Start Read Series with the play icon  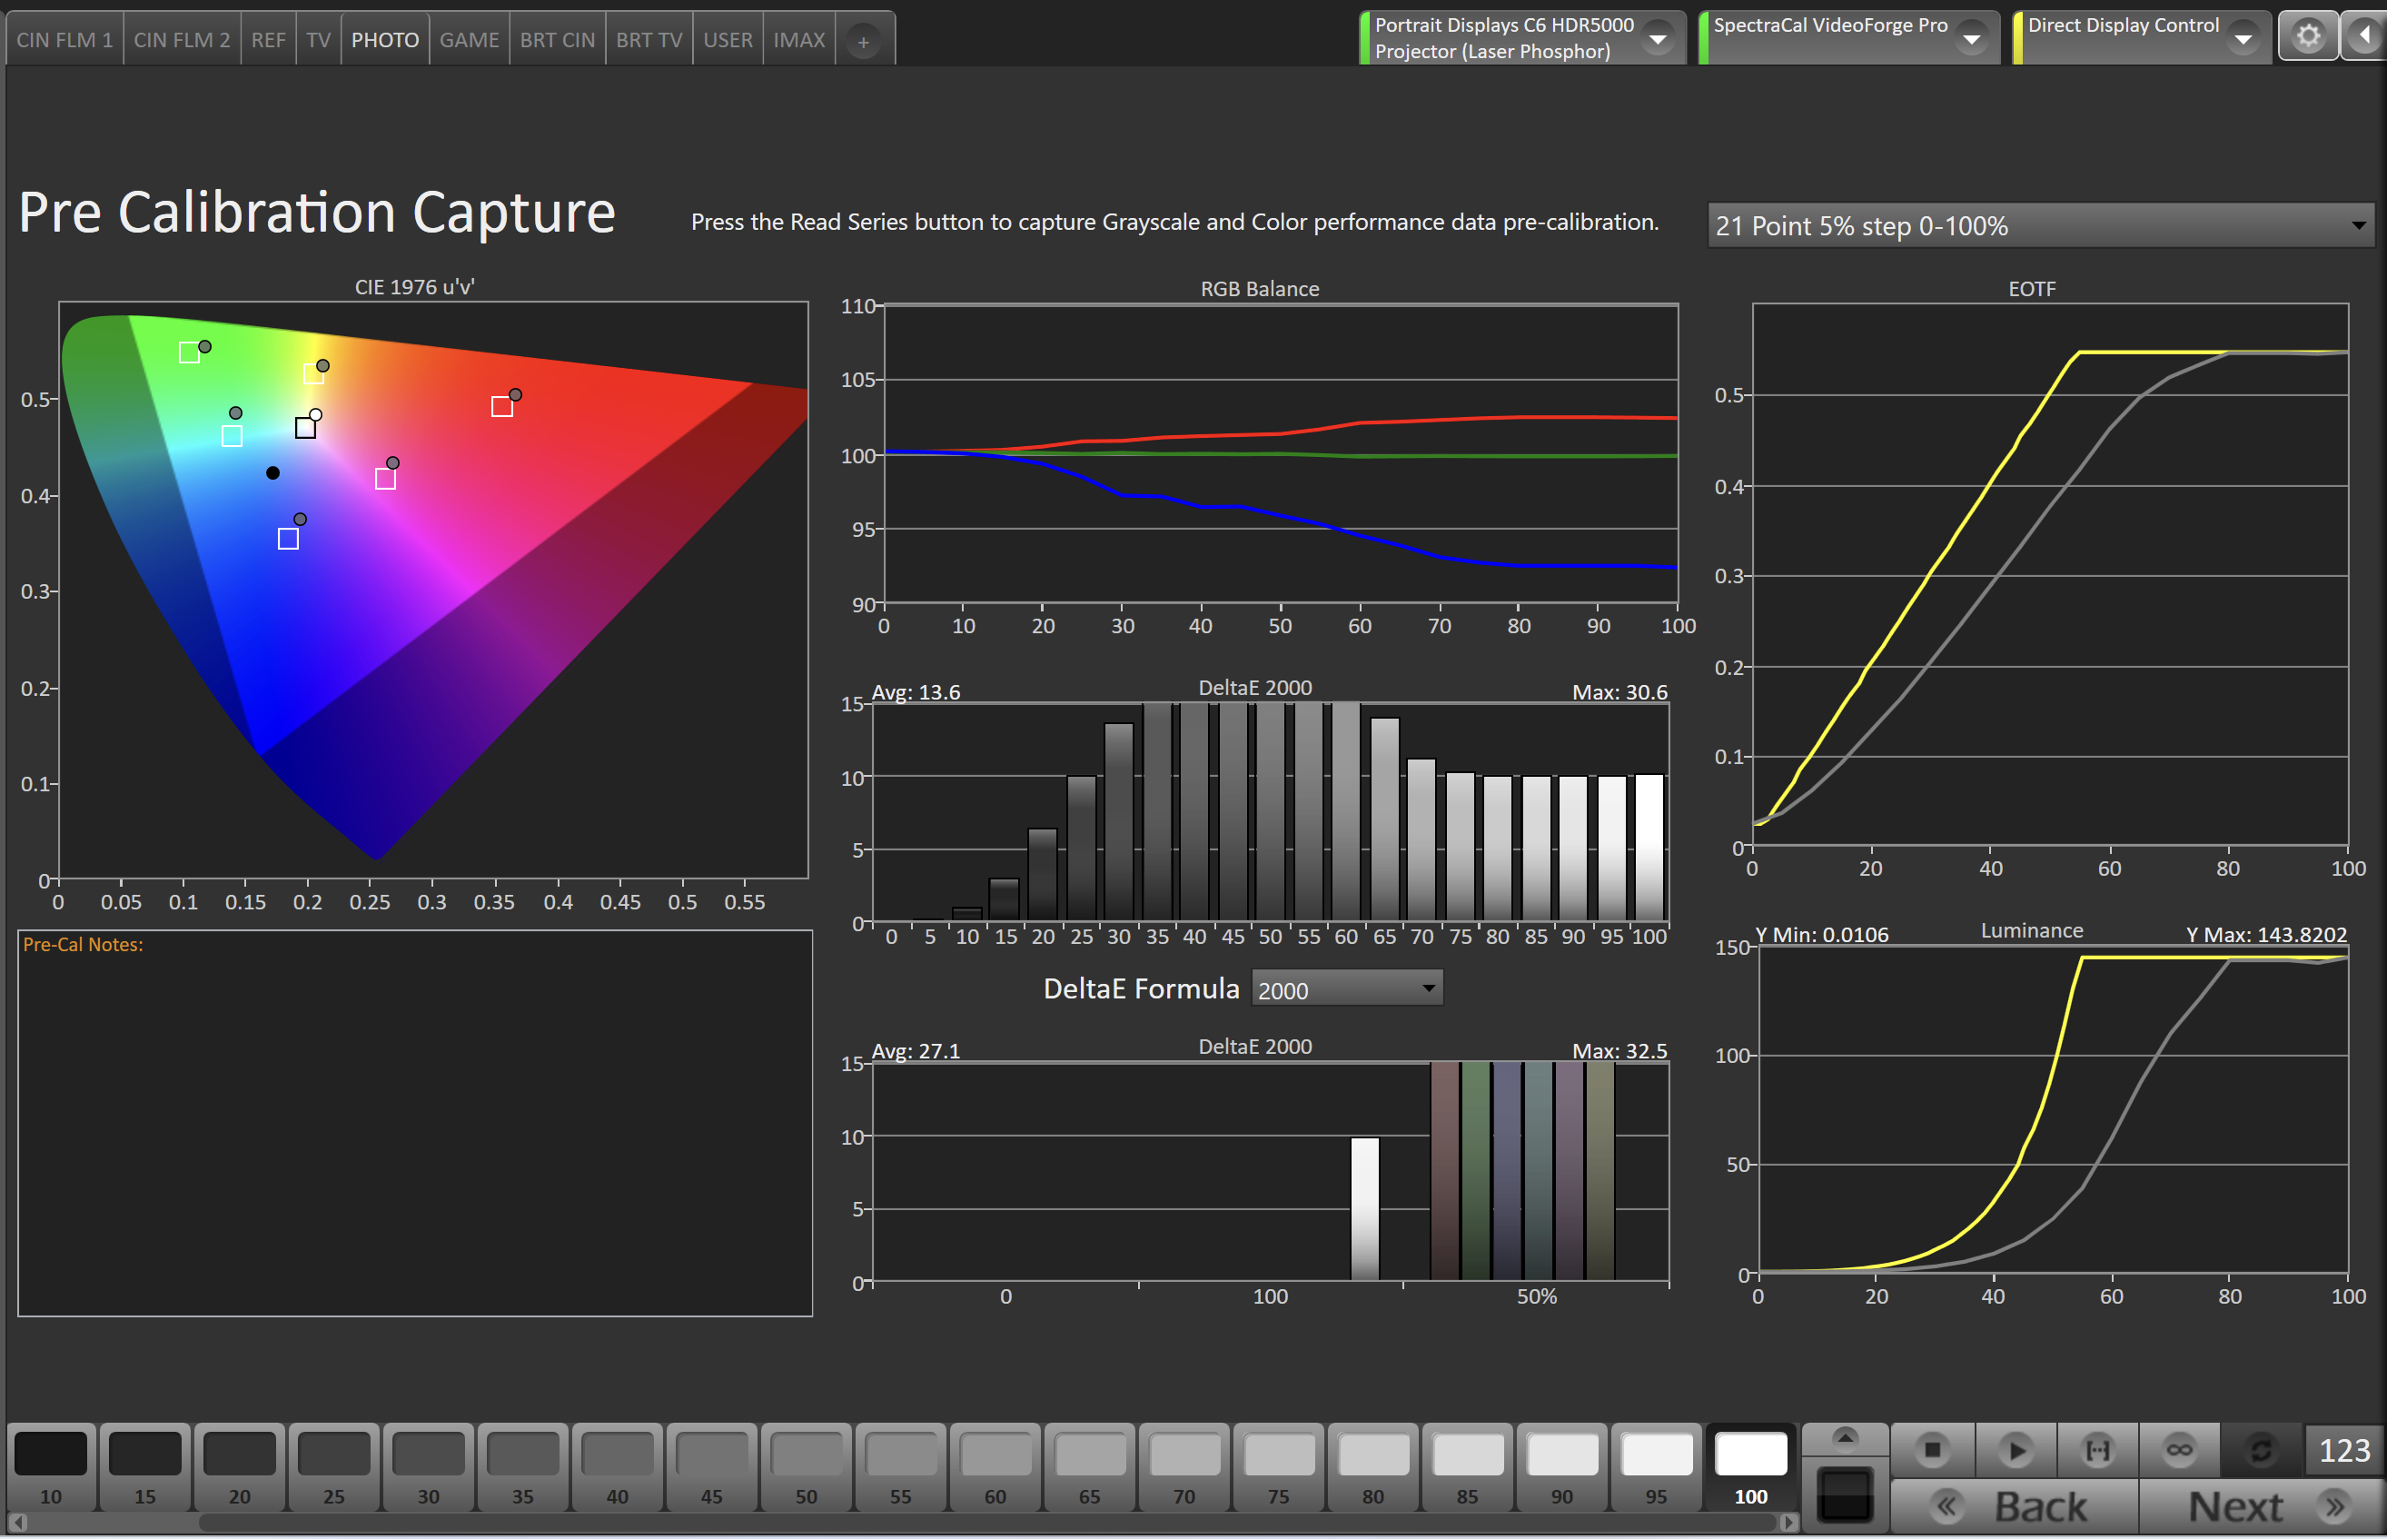point(2016,1450)
